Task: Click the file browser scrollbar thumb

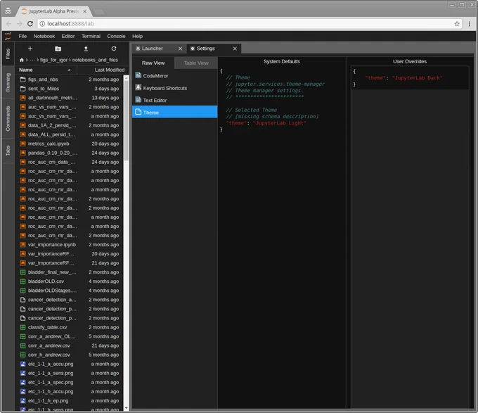Action: (126, 120)
